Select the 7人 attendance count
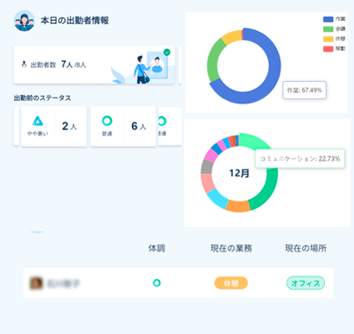The image size is (354, 334). tap(67, 64)
